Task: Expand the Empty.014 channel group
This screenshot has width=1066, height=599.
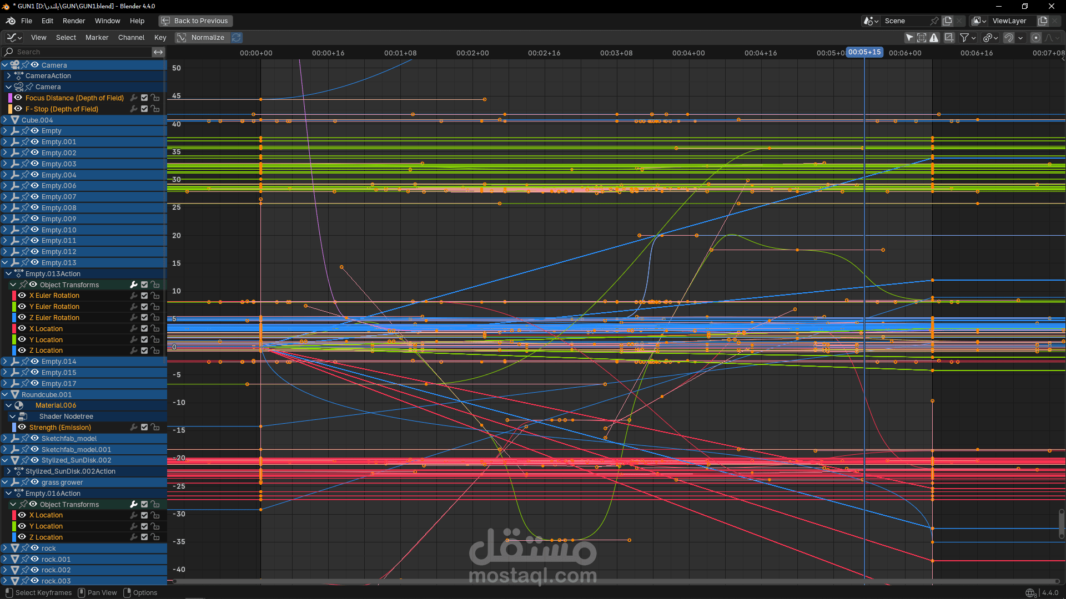Action: (5, 362)
